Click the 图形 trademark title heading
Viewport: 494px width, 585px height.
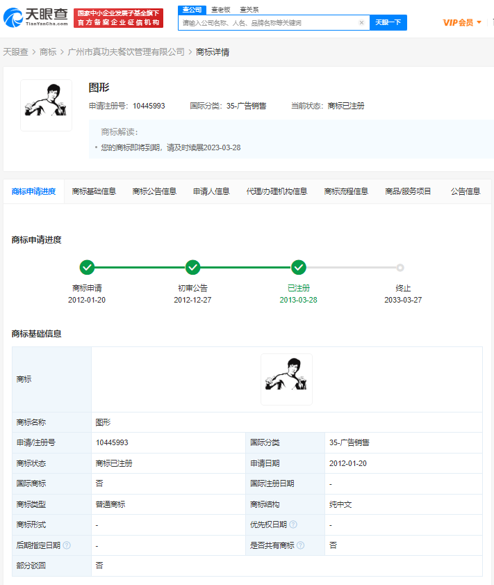(x=99, y=88)
